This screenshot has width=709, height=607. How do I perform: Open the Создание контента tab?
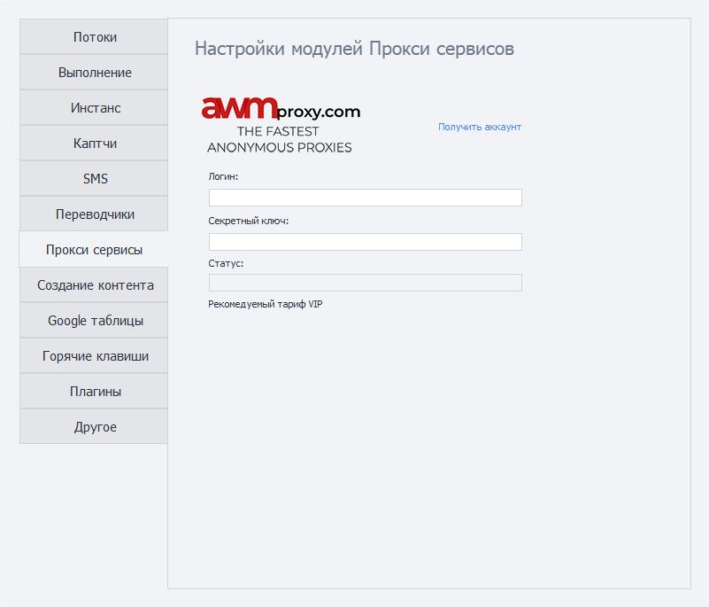tap(95, 285)
